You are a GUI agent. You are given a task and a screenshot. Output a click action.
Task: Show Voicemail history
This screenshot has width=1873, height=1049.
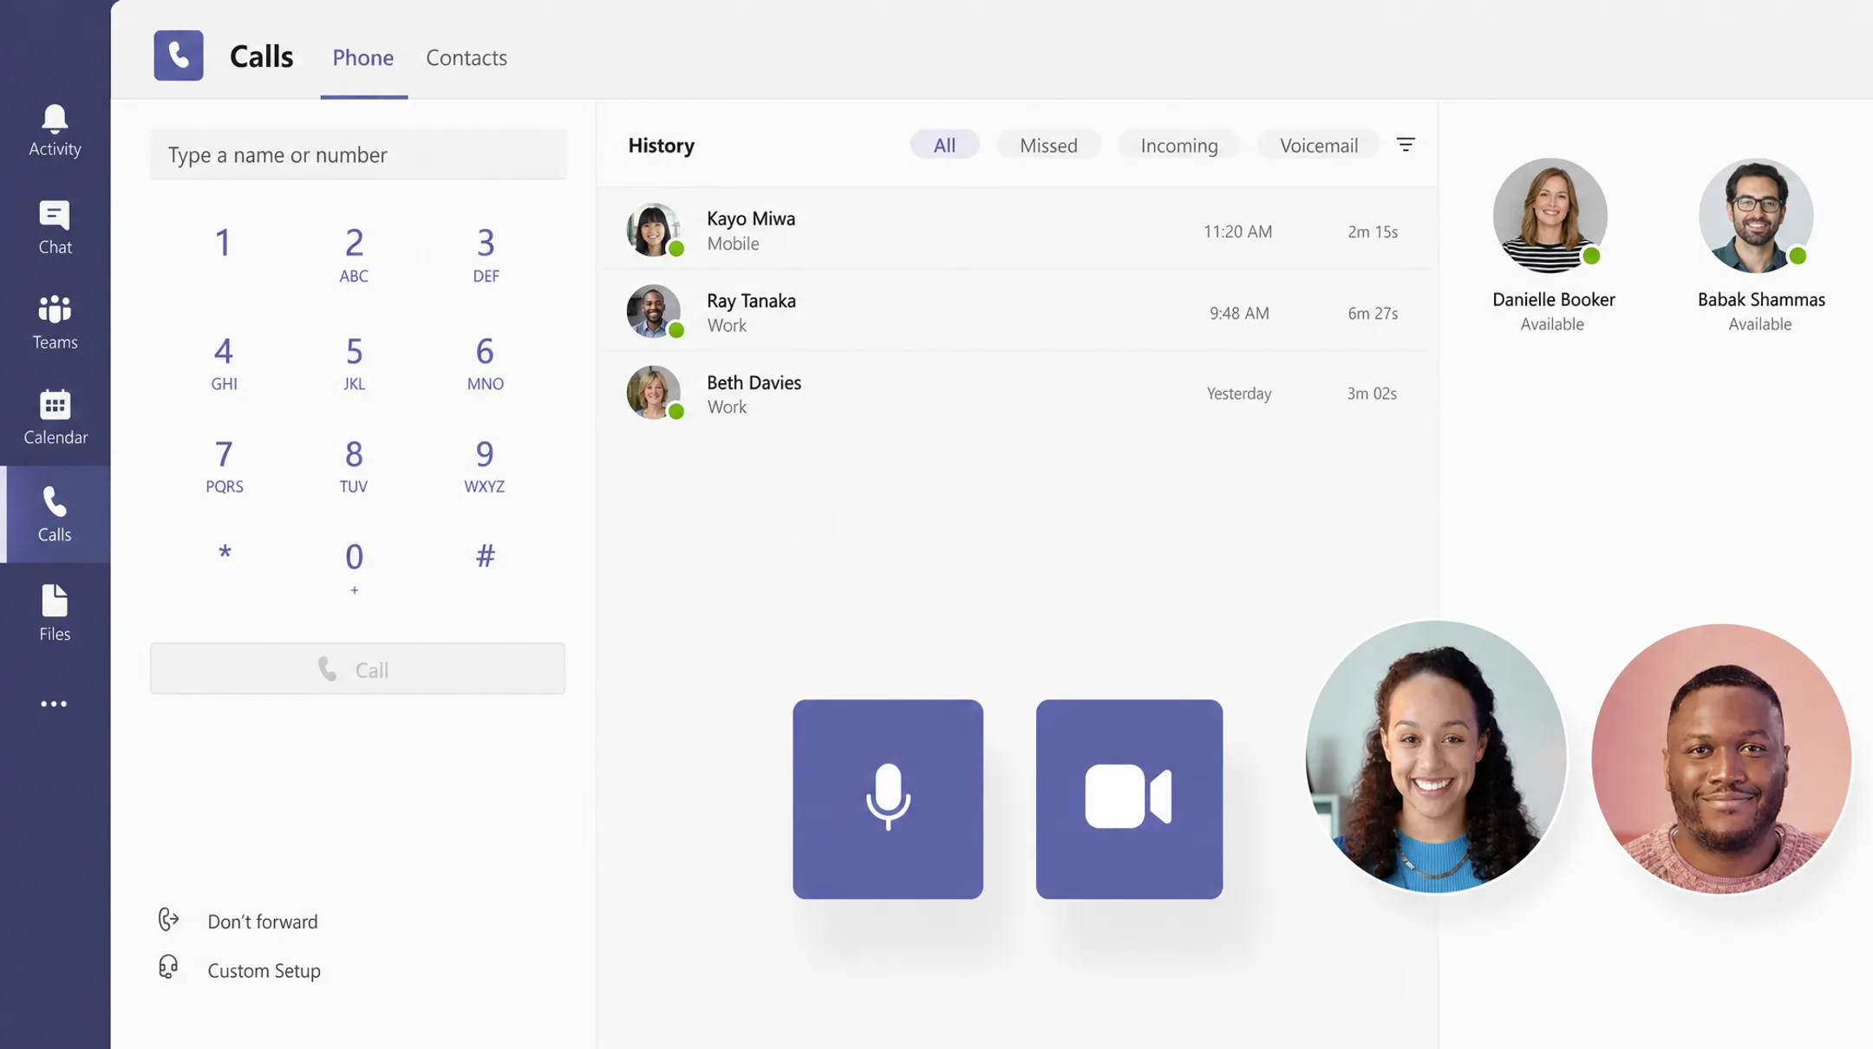tap(1319, 145)
